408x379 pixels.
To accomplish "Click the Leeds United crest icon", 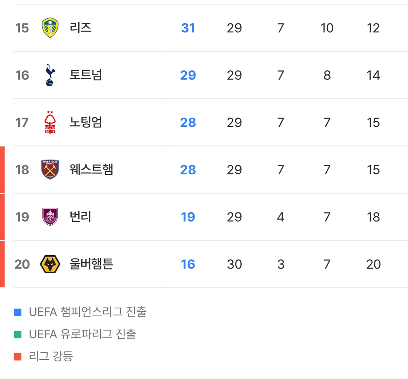I will coord(50,28).
